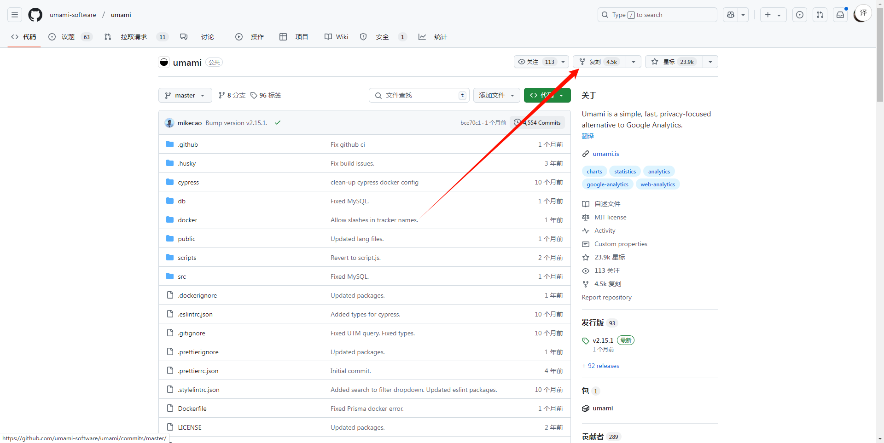Open the + 92 releases link
884x443 pixels.
coord(601,366)
